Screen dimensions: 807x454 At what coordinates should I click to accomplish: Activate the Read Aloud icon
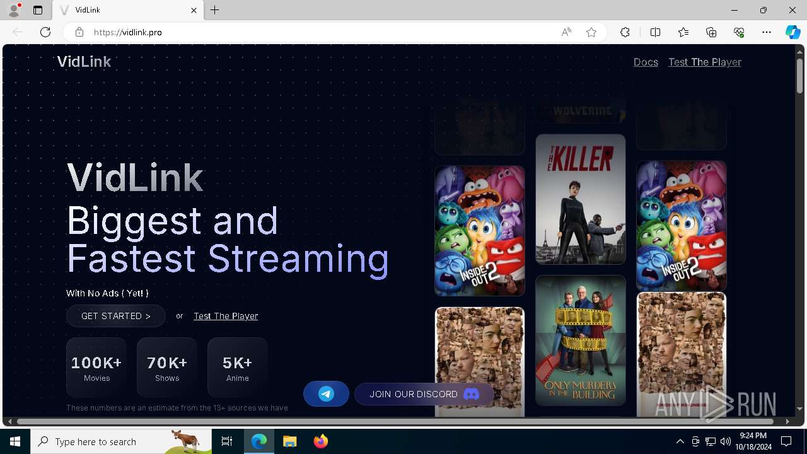[566, 32]
